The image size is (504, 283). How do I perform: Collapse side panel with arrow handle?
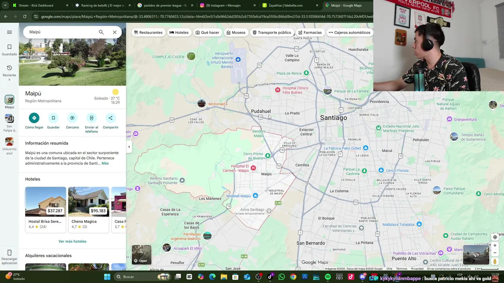coord(129,147)
